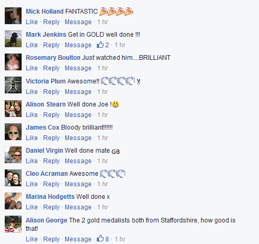Like the Mick Holland FANTASTIC comment

[32, 22]
